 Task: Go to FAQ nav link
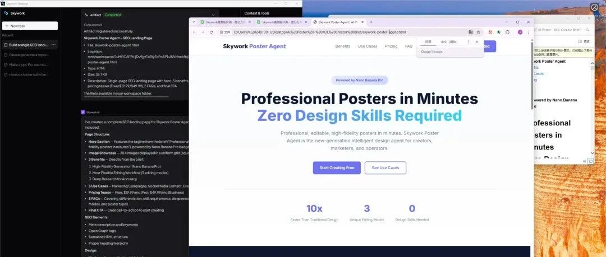408,46
